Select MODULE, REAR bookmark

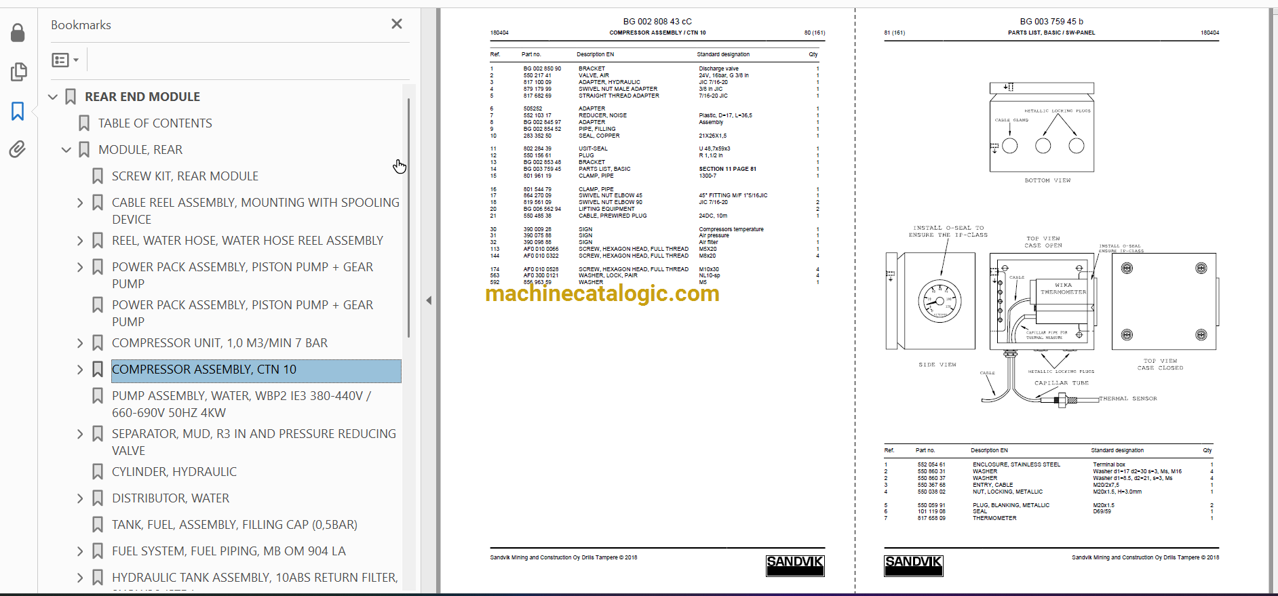140,150
